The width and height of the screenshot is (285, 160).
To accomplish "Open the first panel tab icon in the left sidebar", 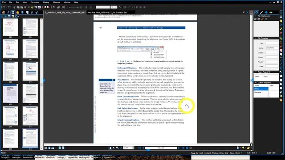I will tap(3, 12).
